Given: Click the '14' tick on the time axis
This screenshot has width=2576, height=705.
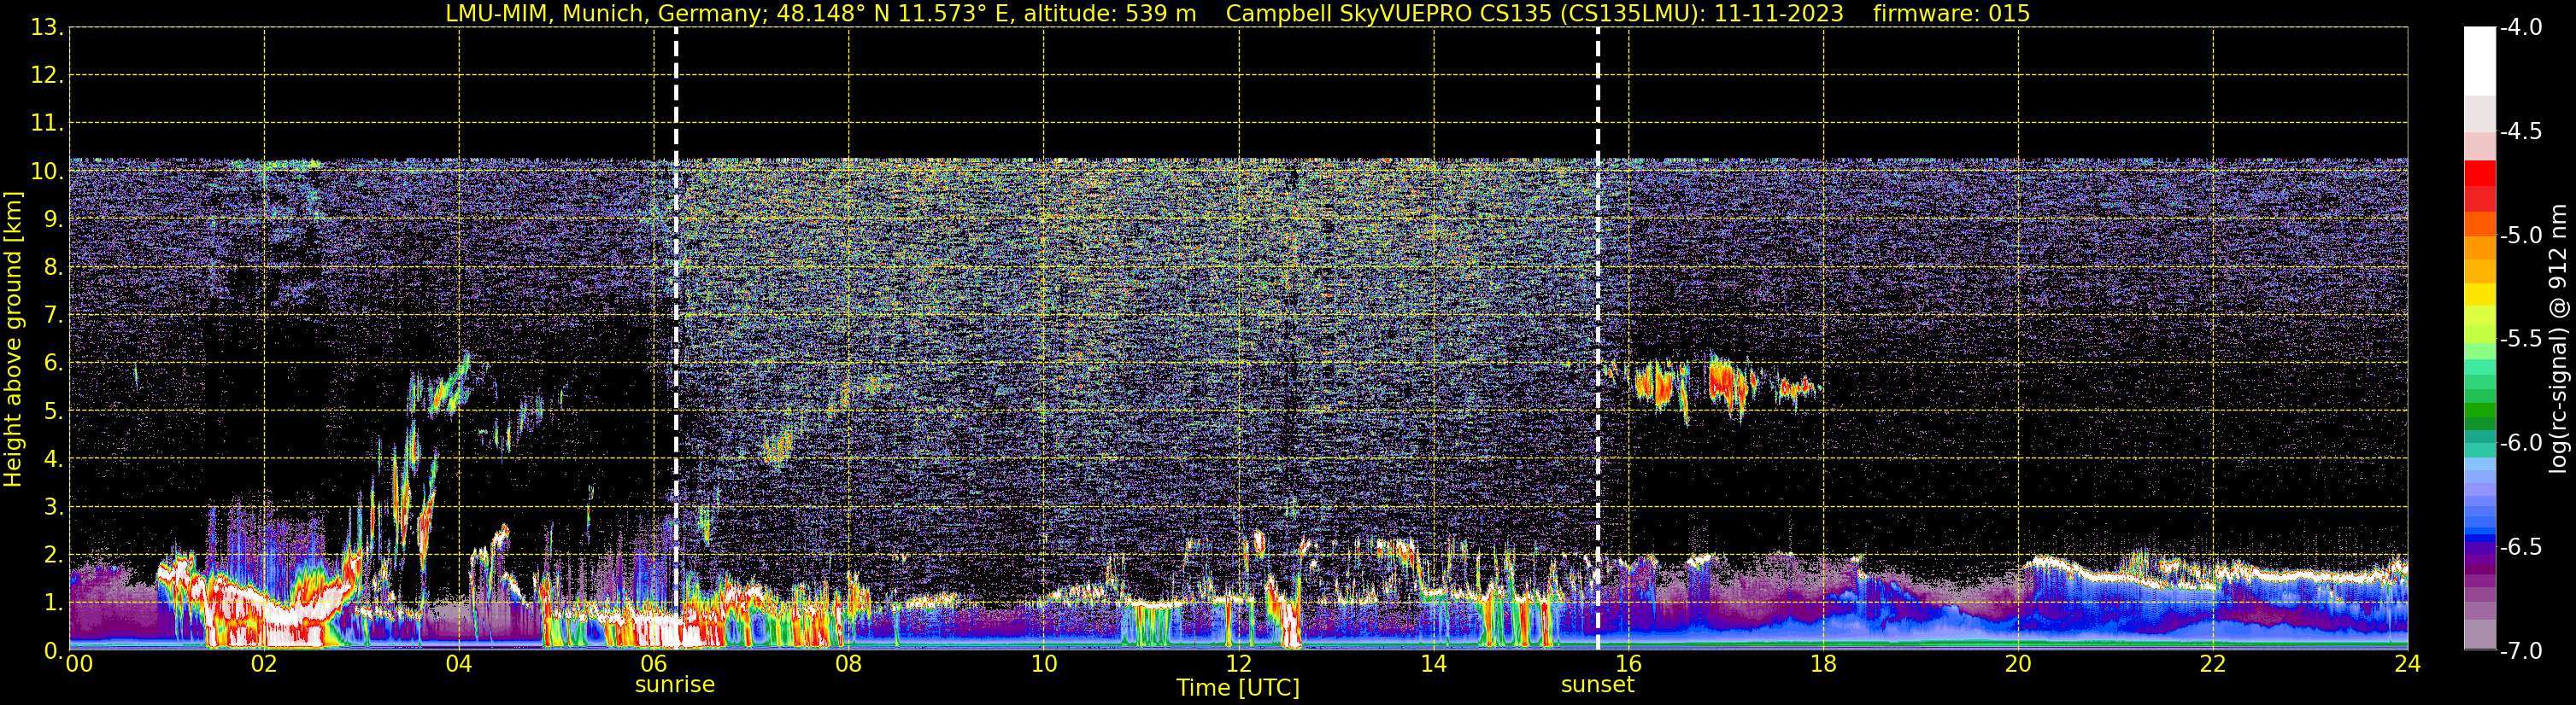Looking at the screenshot, I should (x=1433, y=664).
